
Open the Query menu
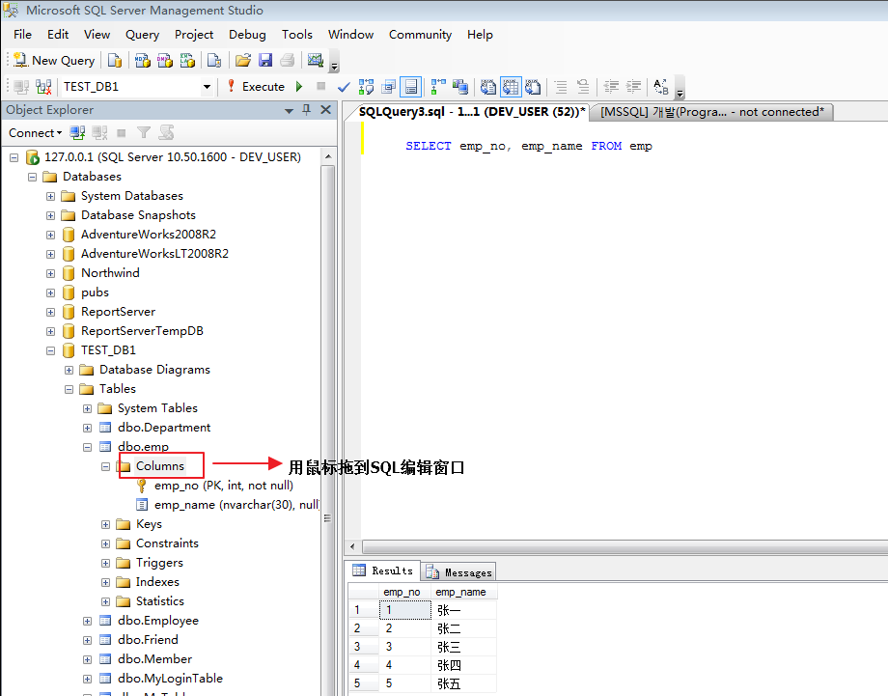pyautogui.click(x=142, y=35)
